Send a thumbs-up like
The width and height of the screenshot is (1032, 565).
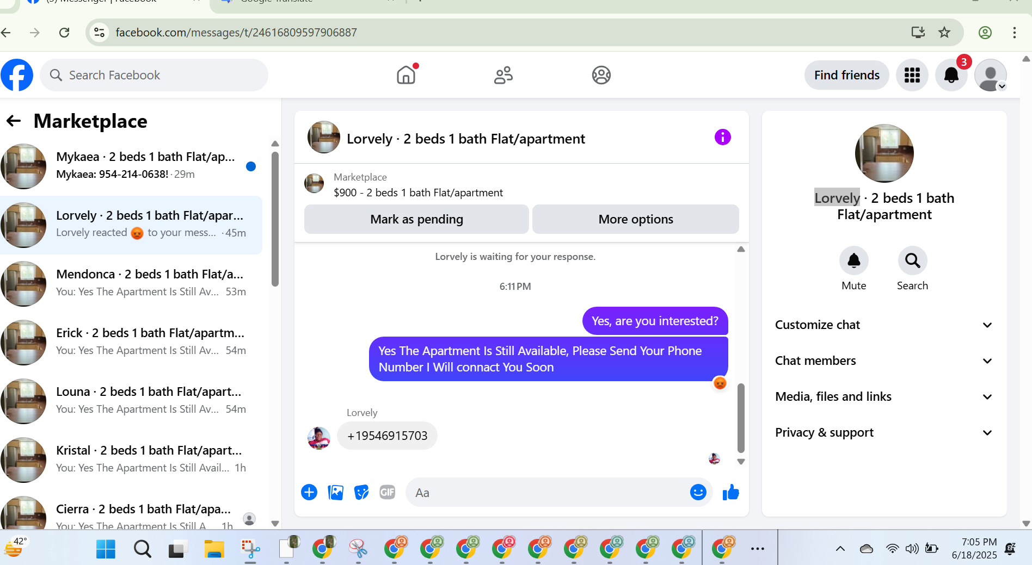point(730,492)
